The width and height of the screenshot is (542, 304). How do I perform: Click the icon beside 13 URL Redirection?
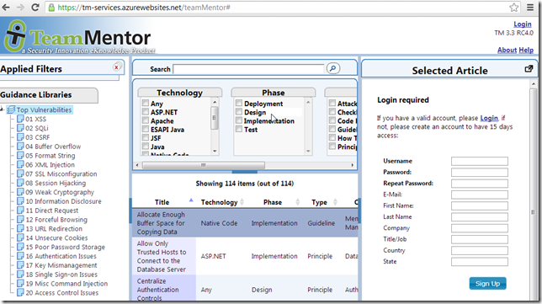click(x=20, y=228)
